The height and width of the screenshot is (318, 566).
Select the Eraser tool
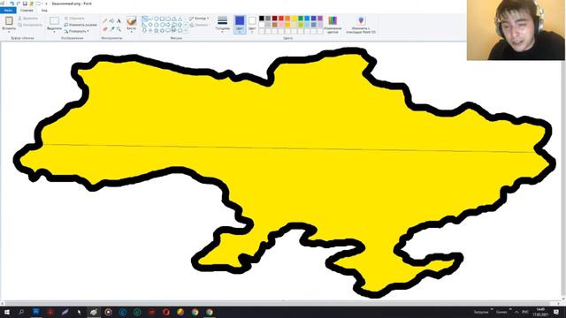tap(105, 29)
